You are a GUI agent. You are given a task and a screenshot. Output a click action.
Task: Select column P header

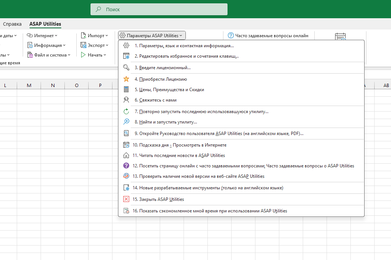pyautogui.click(x=100, y=86)
